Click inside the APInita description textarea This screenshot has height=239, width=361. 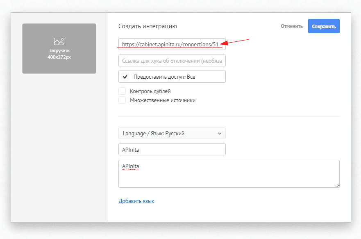(x=229, y=174)
